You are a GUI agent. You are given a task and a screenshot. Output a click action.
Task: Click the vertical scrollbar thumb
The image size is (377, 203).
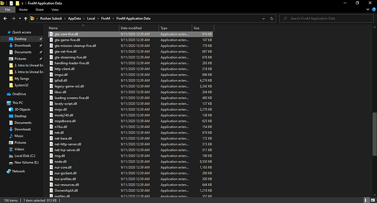pyautogui.click(x=374, y=134)
